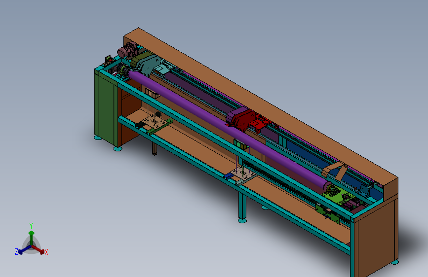Select the center teal support leg
This screenshot has height=277, width=428.
242,207
